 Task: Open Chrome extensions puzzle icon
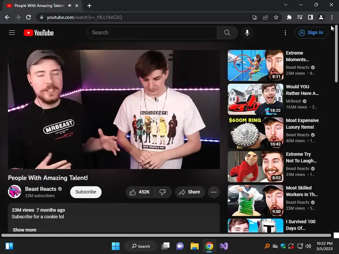tap(289, 17)
